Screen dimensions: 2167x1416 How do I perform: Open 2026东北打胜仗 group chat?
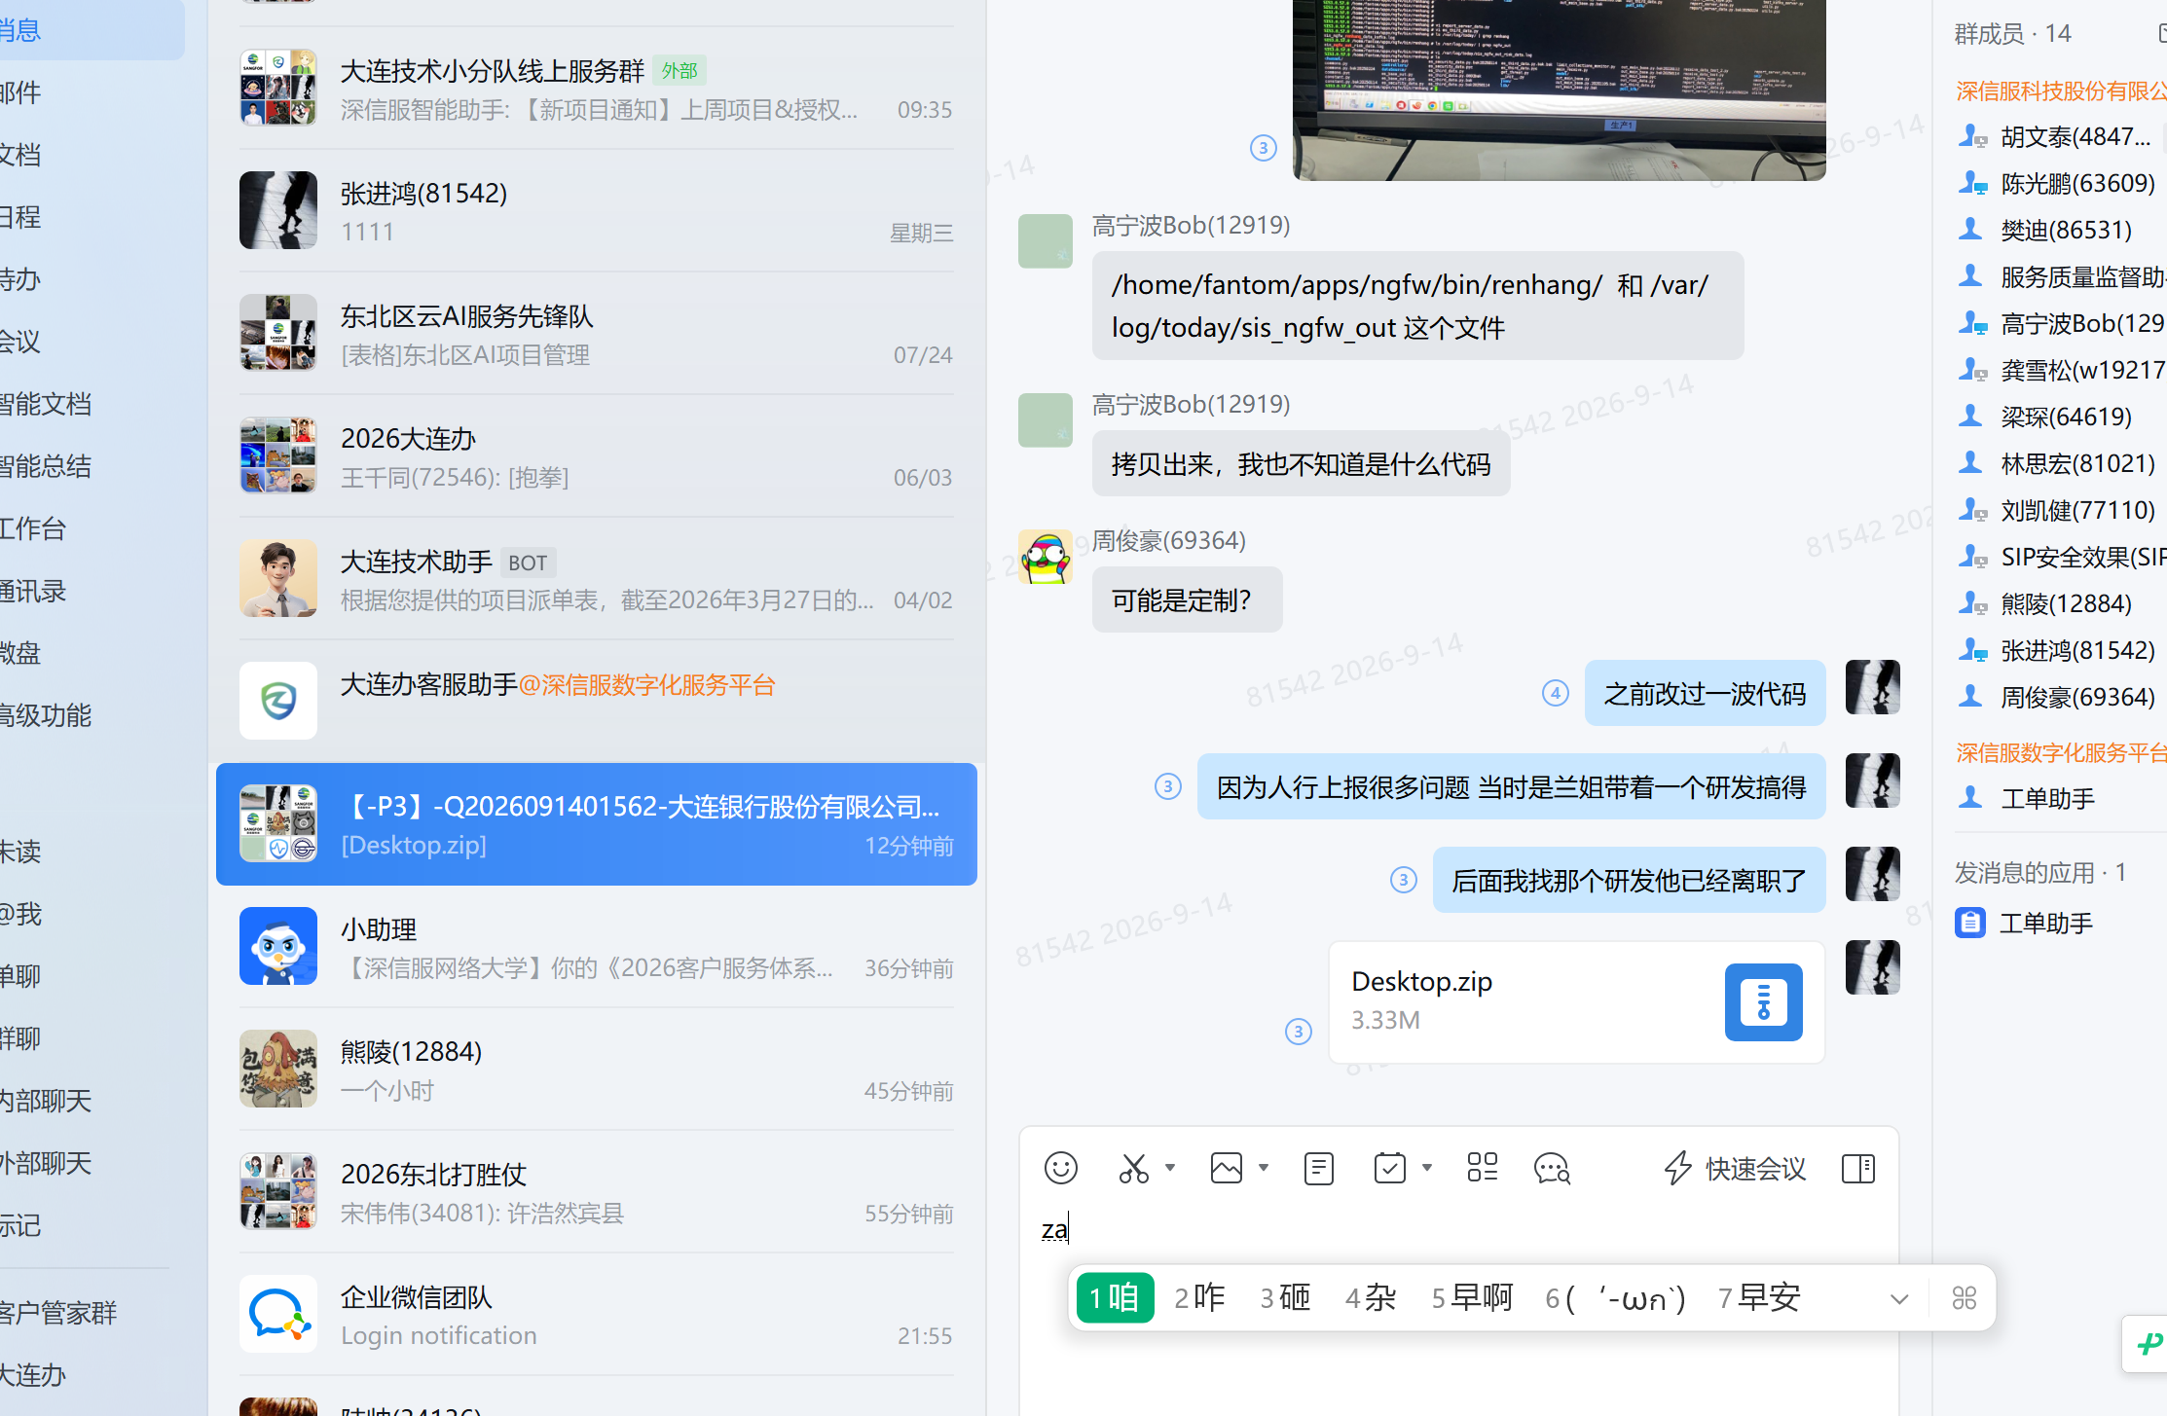coord(596,1192)
